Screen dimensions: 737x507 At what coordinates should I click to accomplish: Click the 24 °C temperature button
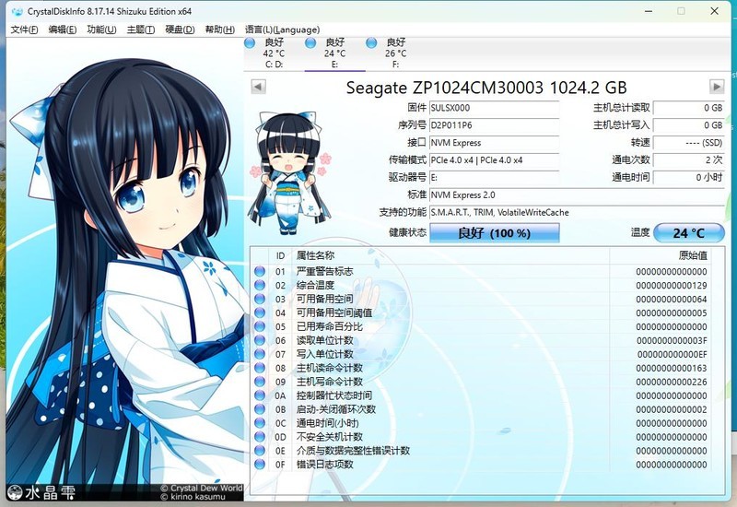pyautogui.click(x=688, y=233)
